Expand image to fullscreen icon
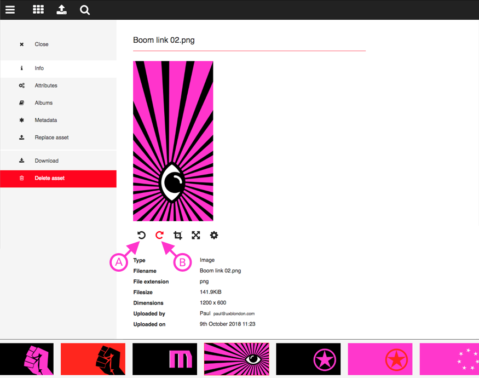The width and height of the screenshot is (479, 378). coord(196,235)
